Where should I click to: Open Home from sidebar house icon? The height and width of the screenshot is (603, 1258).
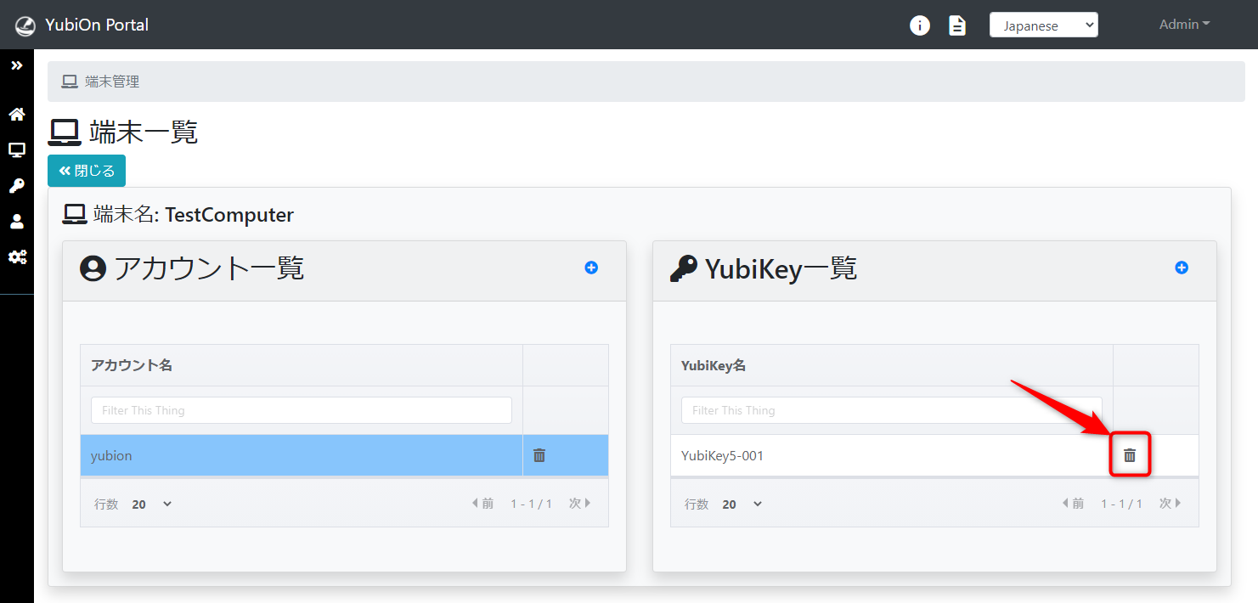pos(16,114)
